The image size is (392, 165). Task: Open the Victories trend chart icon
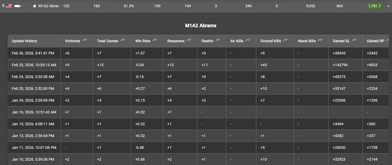87,40
